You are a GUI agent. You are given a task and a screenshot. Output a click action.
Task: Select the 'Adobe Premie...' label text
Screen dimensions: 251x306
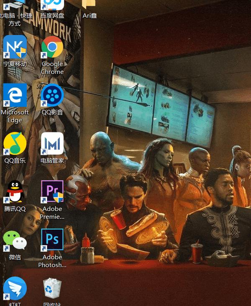(52, 213)
